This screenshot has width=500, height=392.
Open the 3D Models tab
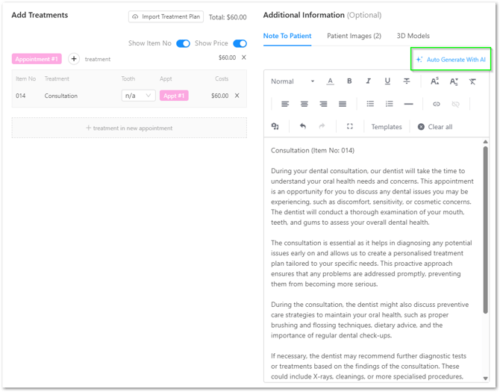click(413, 36)
